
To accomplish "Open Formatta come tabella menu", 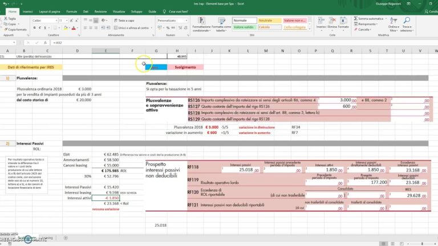I will 221,24.
